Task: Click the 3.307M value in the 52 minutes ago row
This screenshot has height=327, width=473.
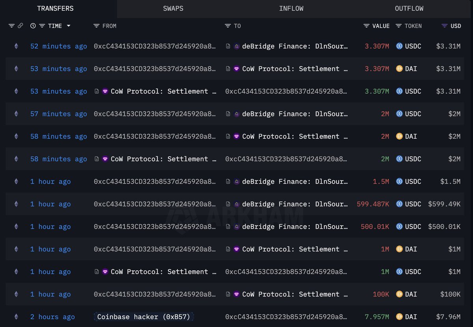Action: [377, 46]
